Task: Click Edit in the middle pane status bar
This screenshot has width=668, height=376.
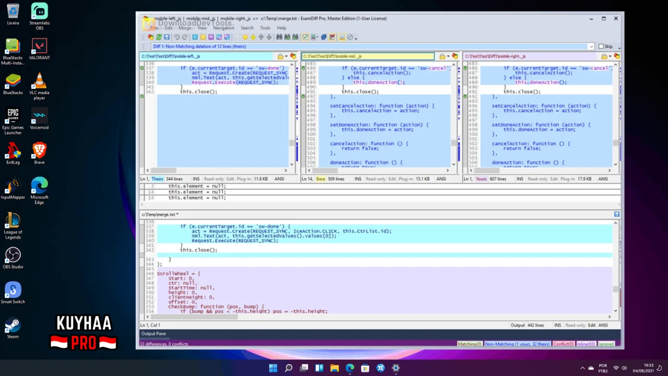Action: pos(392,179)
